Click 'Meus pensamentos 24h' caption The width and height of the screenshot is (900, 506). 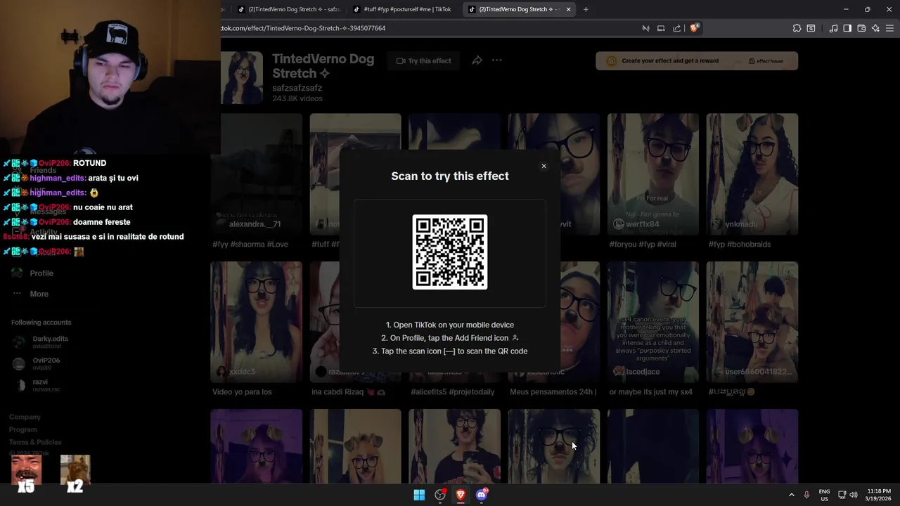[553, 392]
